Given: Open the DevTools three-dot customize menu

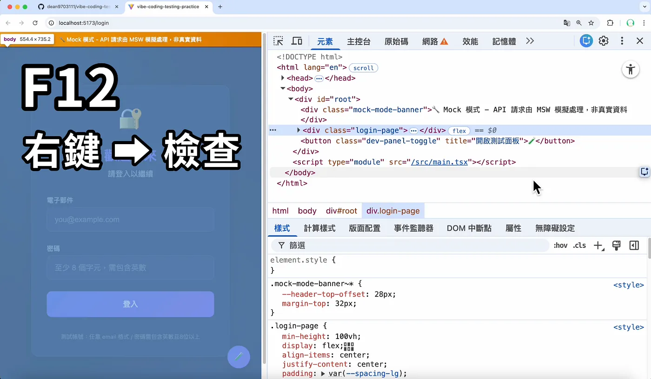Looking at the screenshot, I should pyautogui.click(x=622, y=41).
